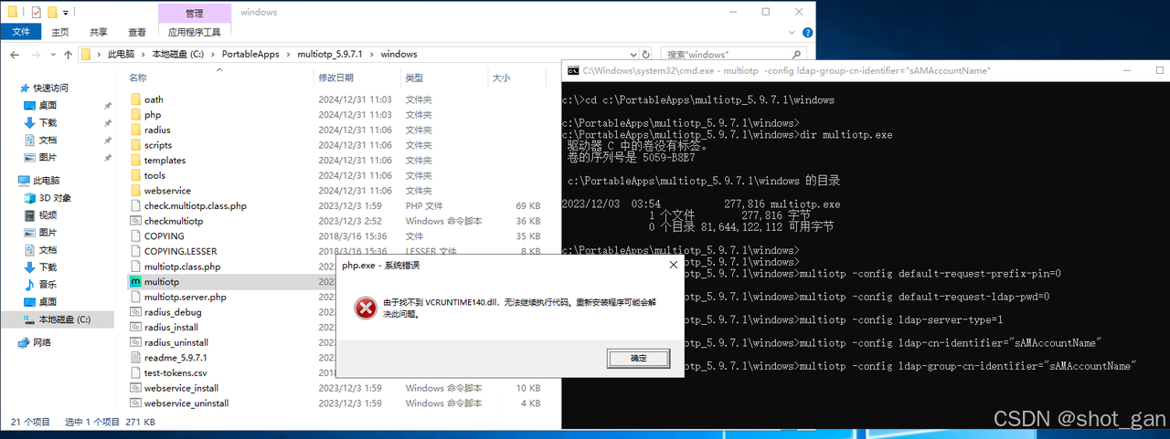Select 此电脑 in the navigation pane

click(46, 181)
